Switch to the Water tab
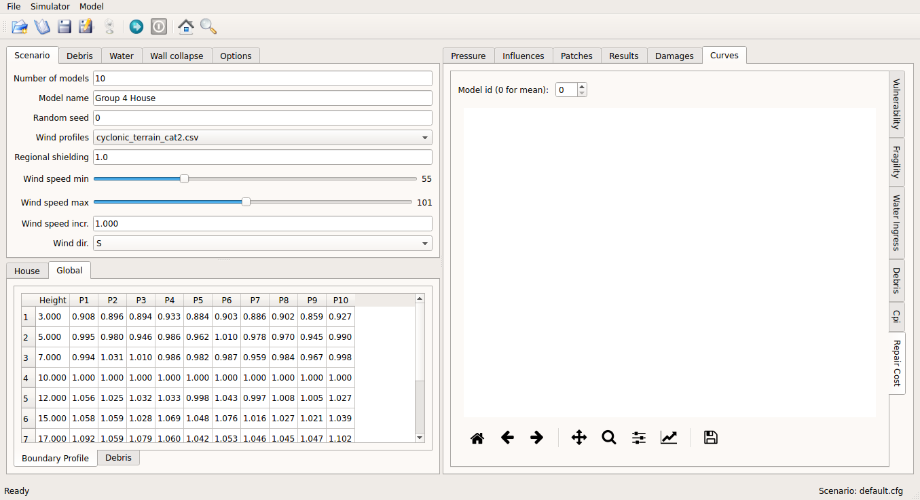This screenshot has width=920, height=500. (x=122, y=56)
